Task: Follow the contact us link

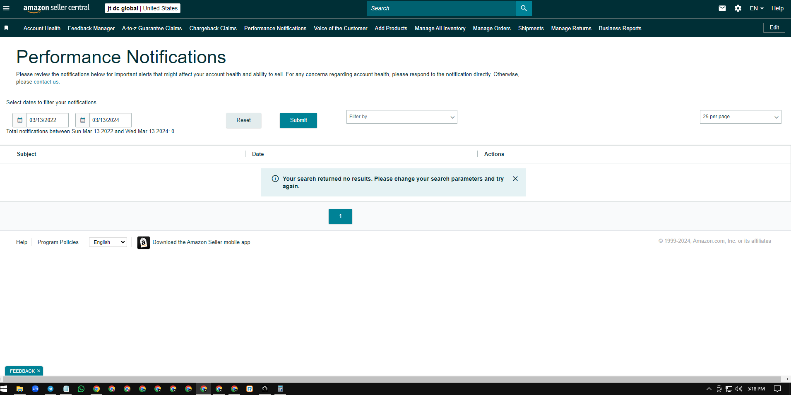Action: (x=46, y=82)
